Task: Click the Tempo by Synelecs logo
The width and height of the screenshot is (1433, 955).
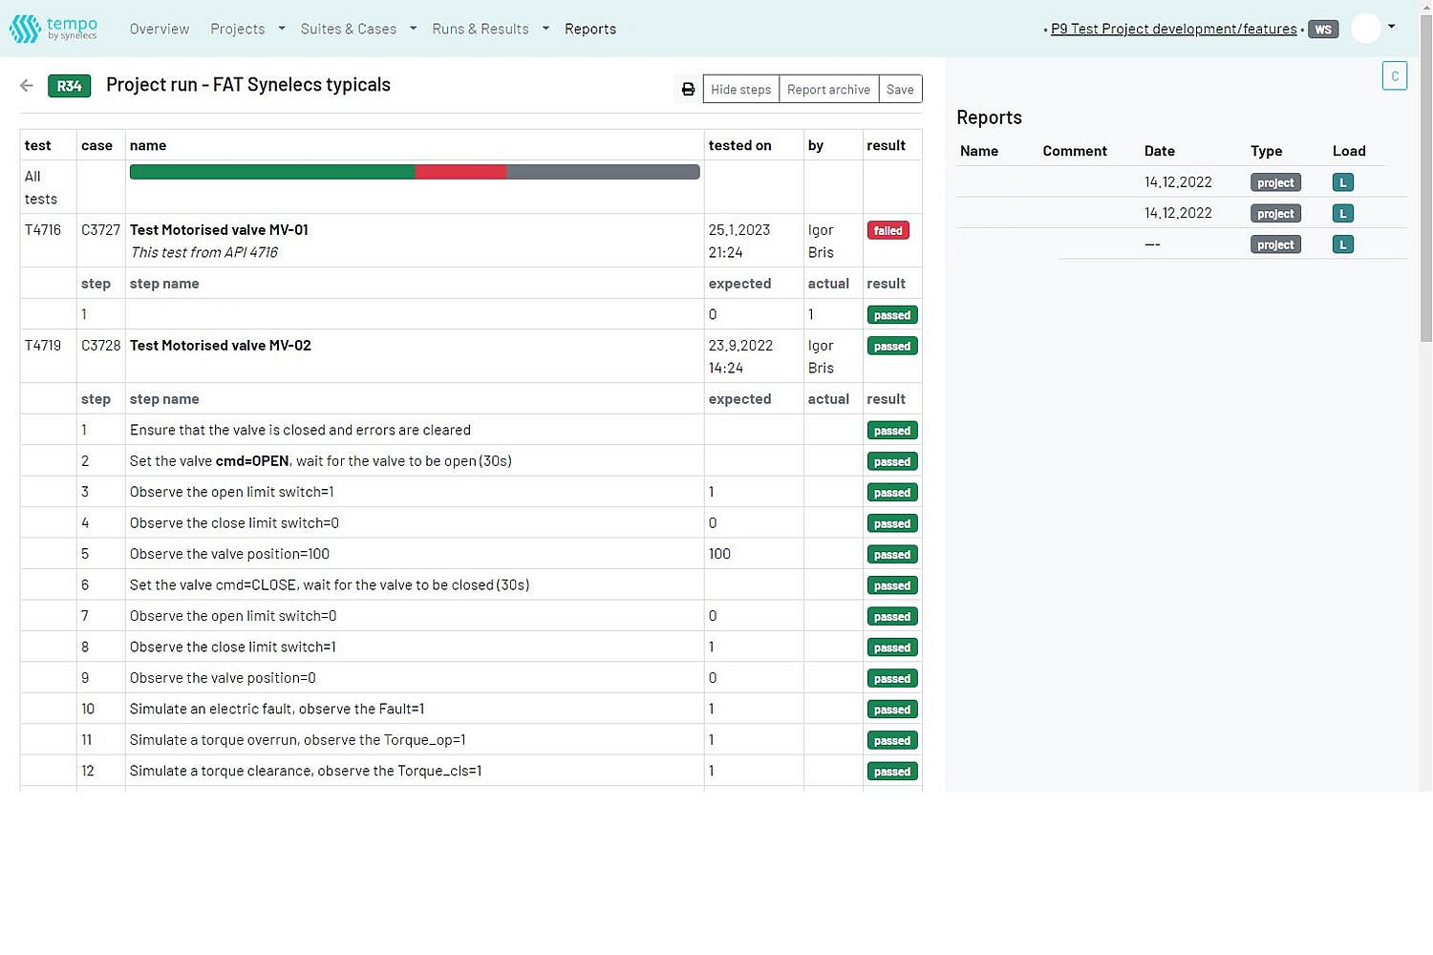Action: tap(53, 29)
